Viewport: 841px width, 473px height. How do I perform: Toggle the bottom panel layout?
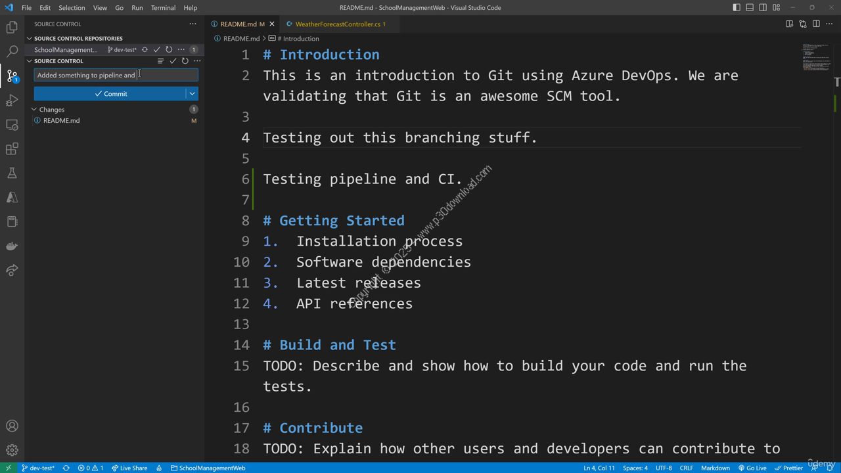tap(750, 7)
